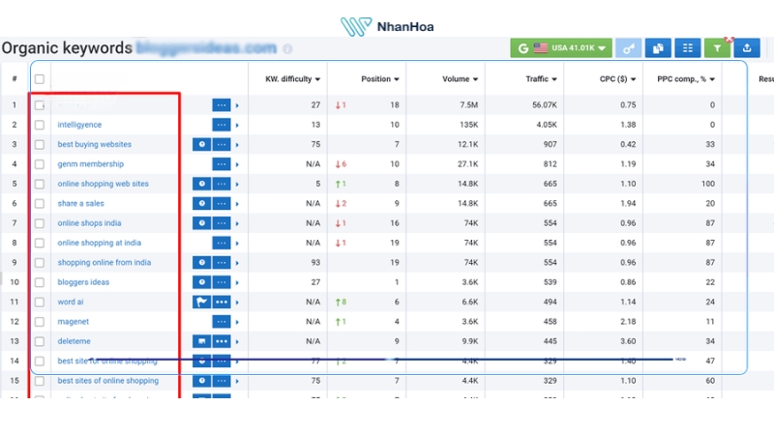Tick the checkbox for best buying websites
The width and height of the screenshot is (774, 435).
pos(40,144)
